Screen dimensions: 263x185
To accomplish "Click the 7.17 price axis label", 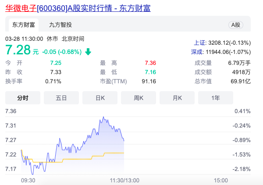I will tap(11, 169).
